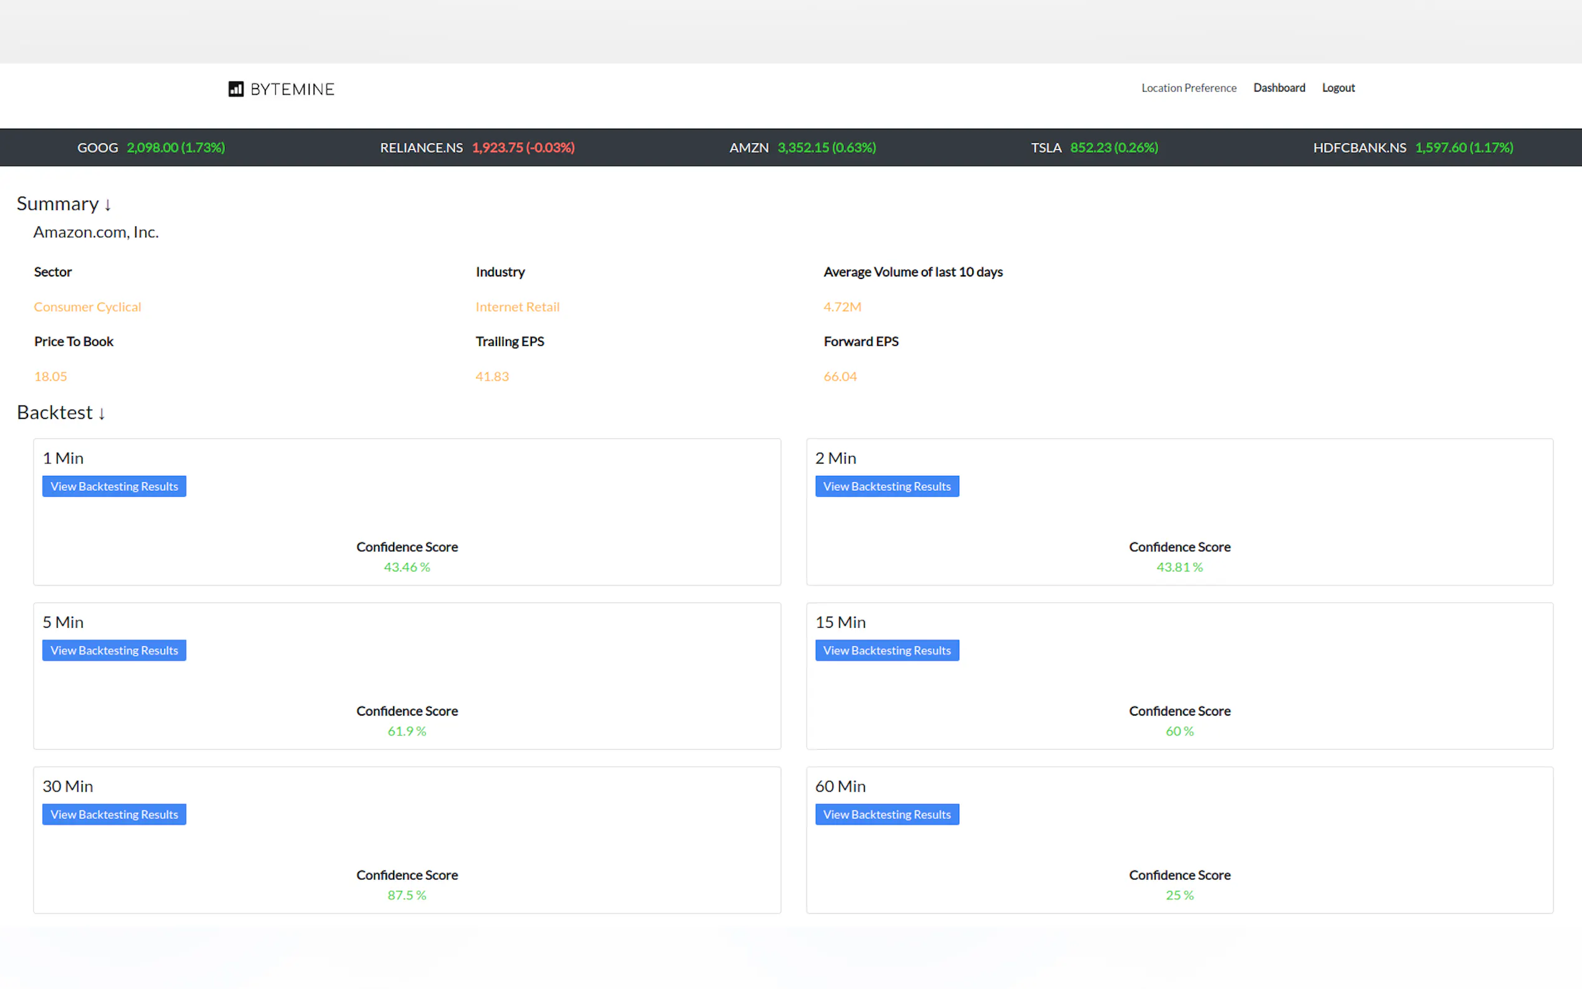View Backtesting Results for 5 Min
This screenshot has height=989, width=1582.
(x=114, y=650)
